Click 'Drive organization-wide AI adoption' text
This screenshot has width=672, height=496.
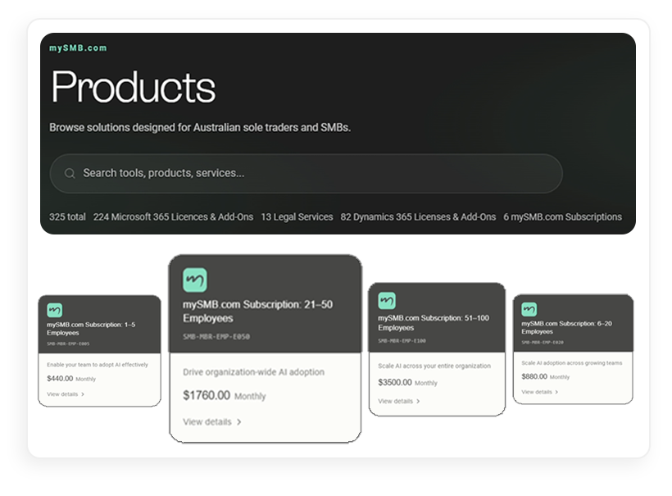[x=253, y=372]
